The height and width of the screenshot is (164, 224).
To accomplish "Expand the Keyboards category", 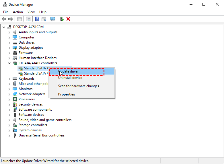I will coord(9,79).
